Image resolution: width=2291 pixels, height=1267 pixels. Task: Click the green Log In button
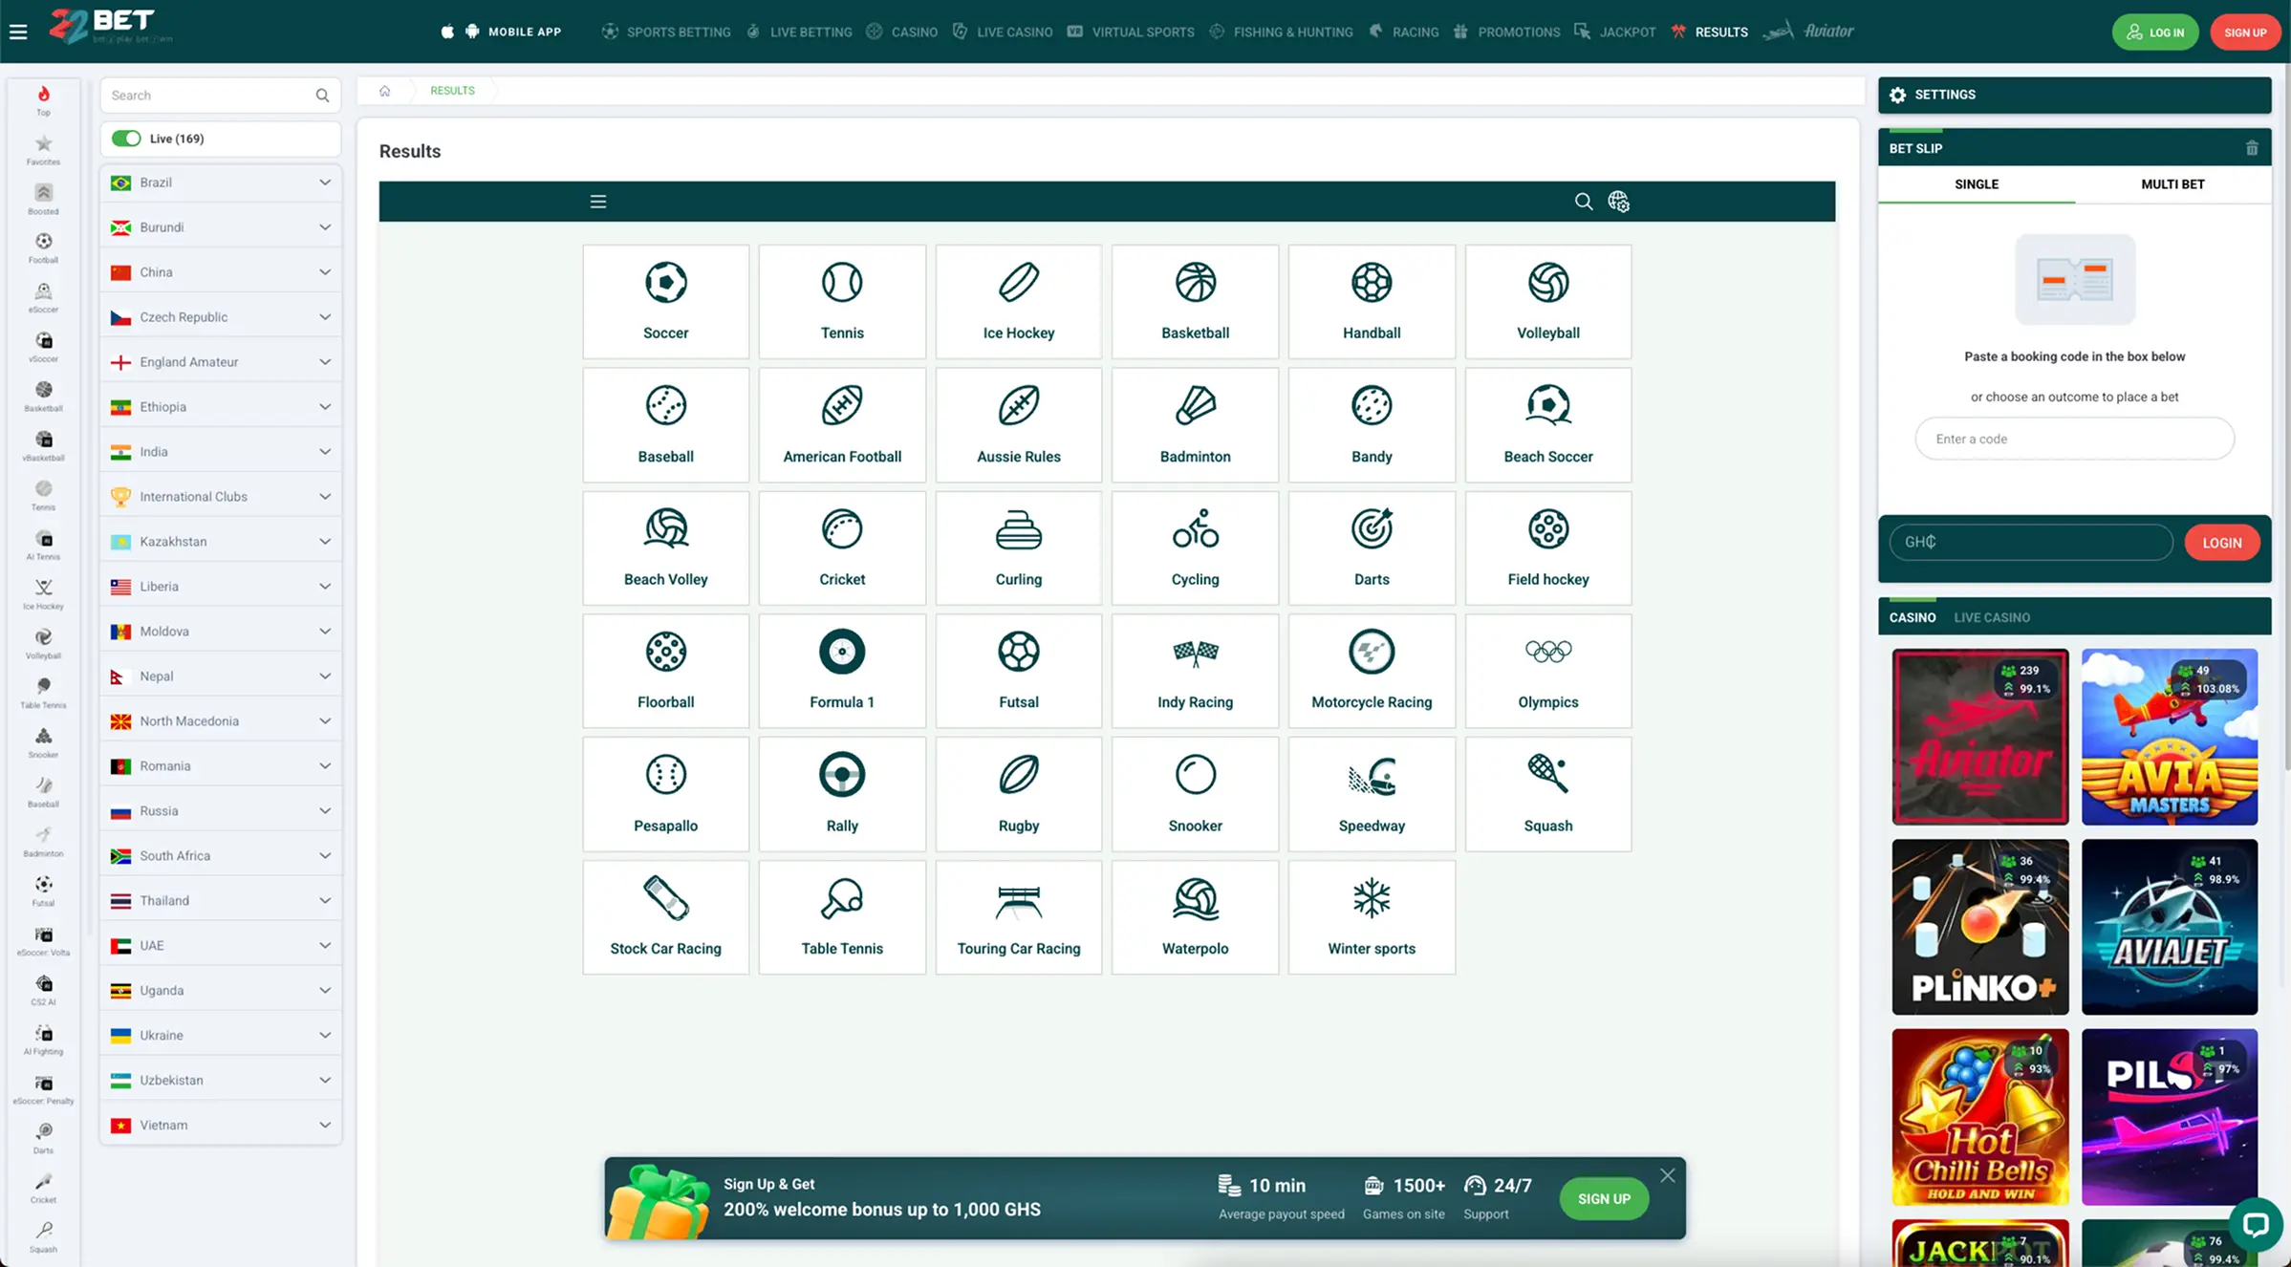pyautogui.click(x=2154, y=32)
